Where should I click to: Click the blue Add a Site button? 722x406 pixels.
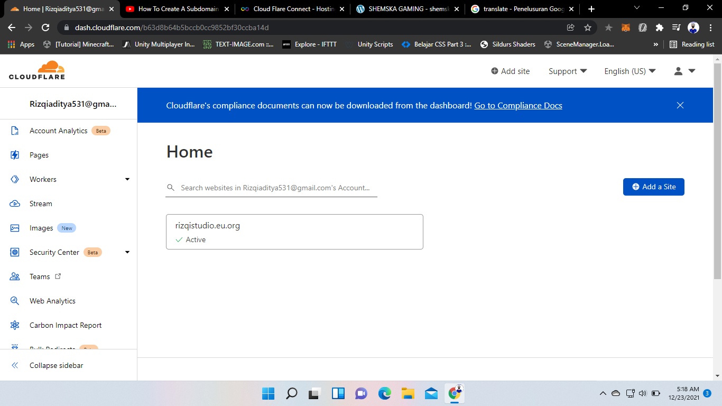653,187
